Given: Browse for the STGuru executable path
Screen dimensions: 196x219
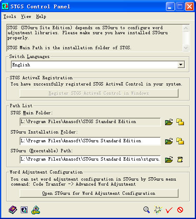Looking at the screenshot, I should coord(169,159).
